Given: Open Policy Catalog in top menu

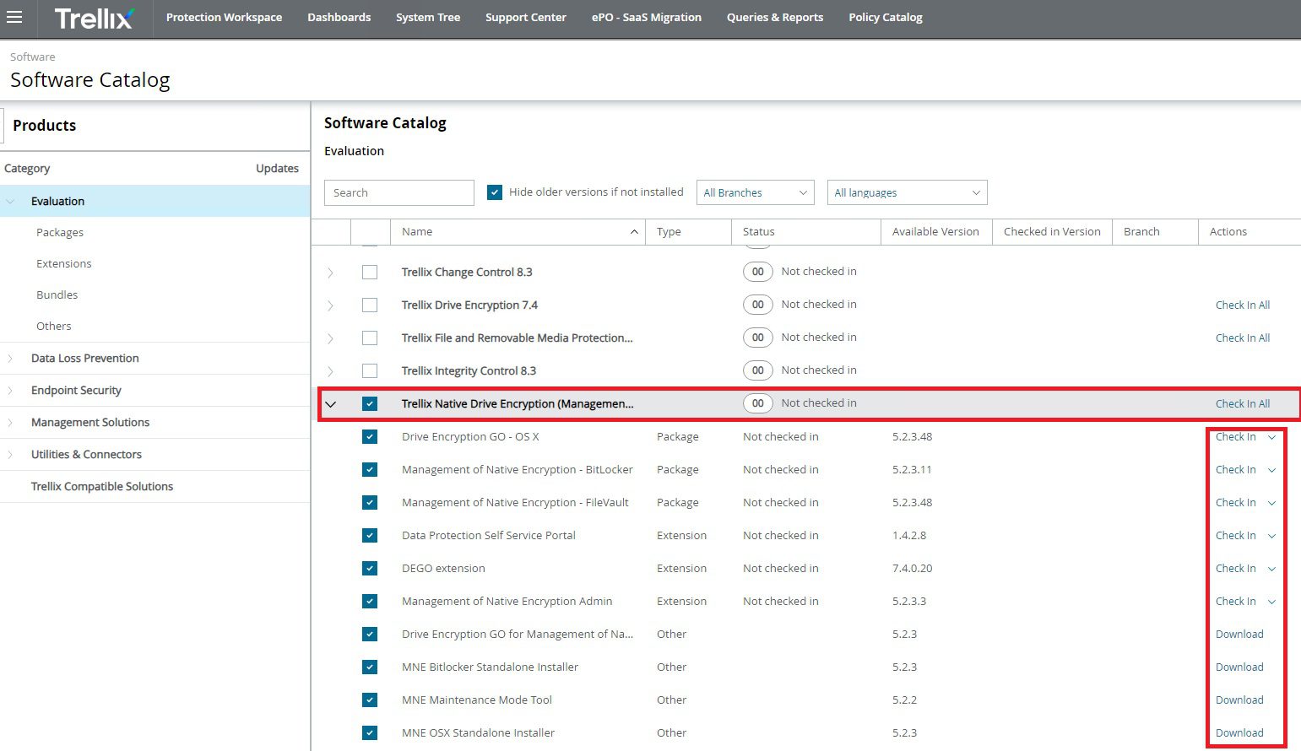Looking at the screenshot, I should tap(885, 18).
